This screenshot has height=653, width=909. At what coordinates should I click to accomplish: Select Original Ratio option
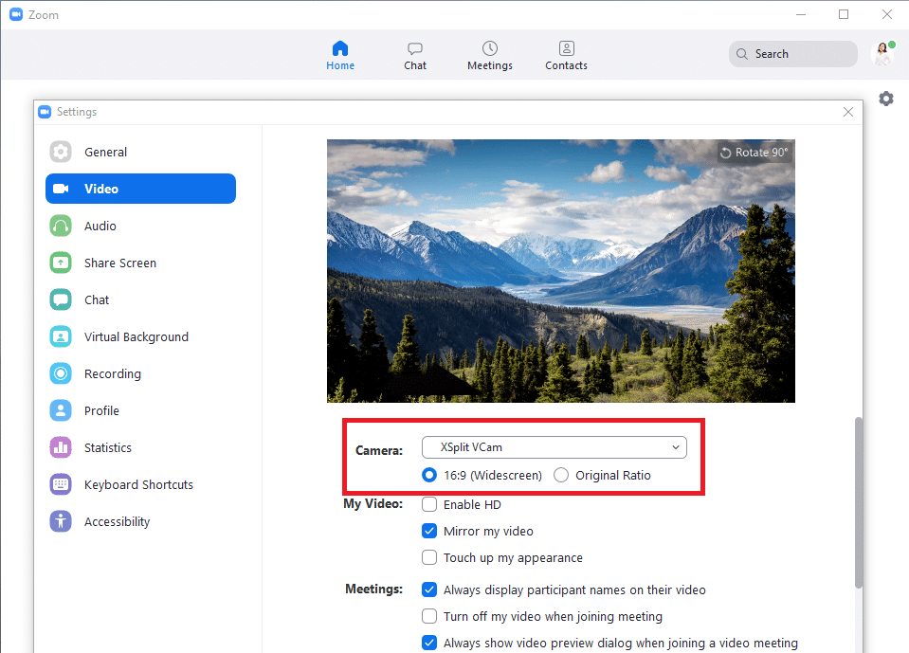click(560, 475)
